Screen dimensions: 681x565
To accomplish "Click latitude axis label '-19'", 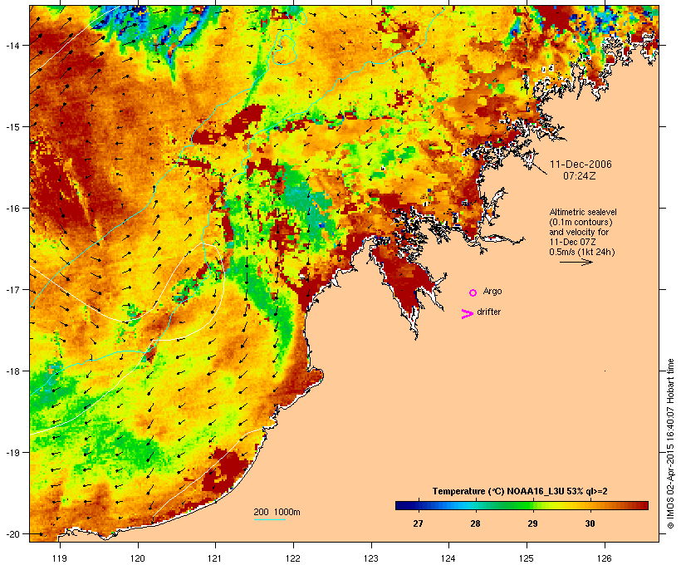I will pyautogui.click(x=12, y=453).
